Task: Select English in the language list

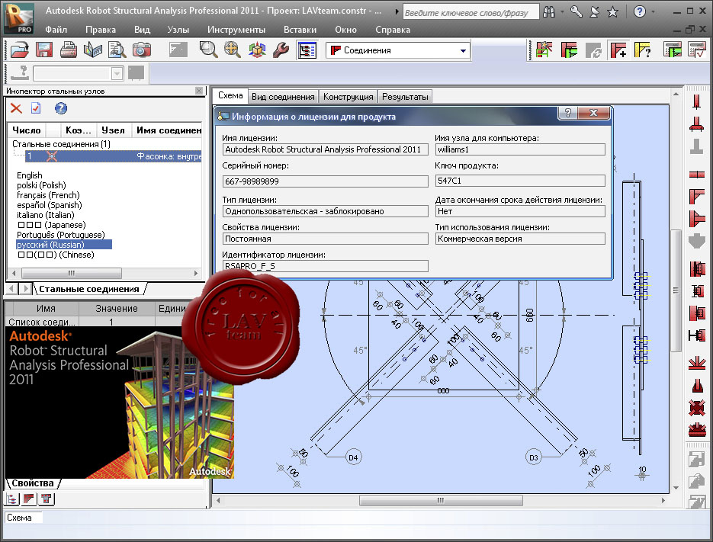Action: [30, 175]
